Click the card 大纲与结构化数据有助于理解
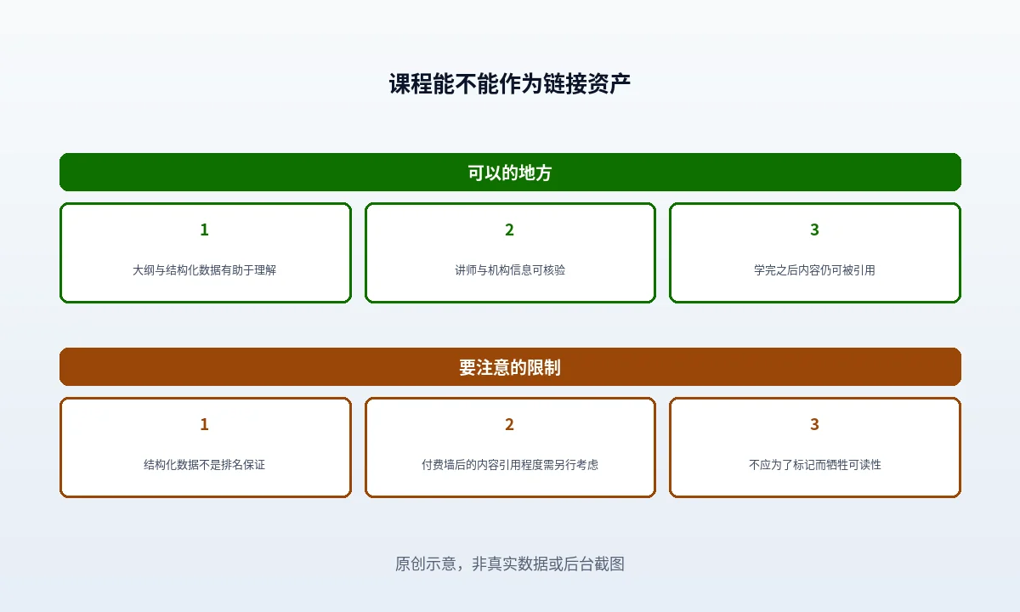 click(x=205, y=252)
